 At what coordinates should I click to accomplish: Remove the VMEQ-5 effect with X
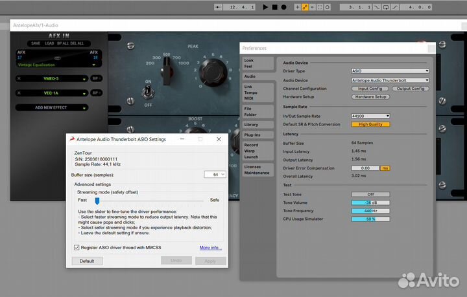[x=19, y=78]
